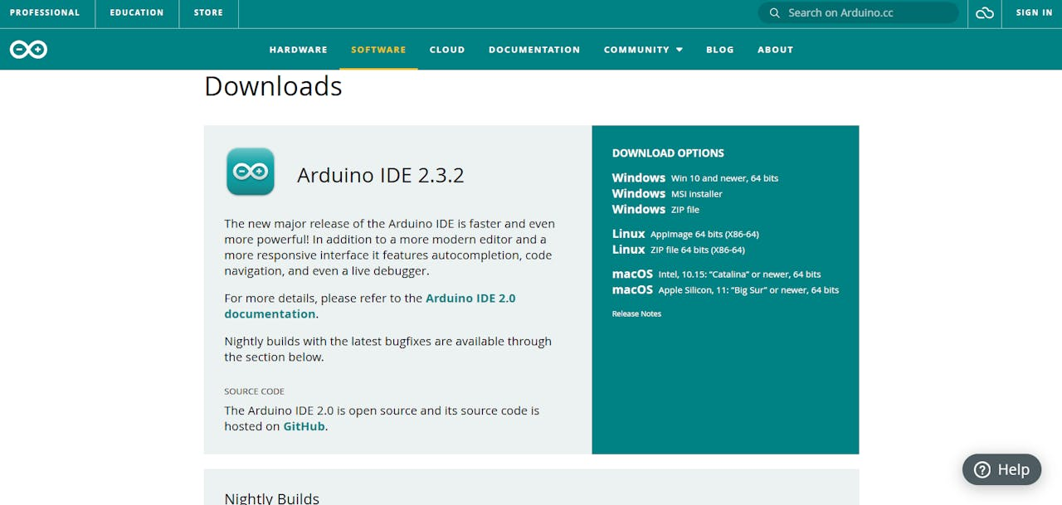Download Windows MSI installer
This screenshot has height=505, width=1062.
point(667,194)
